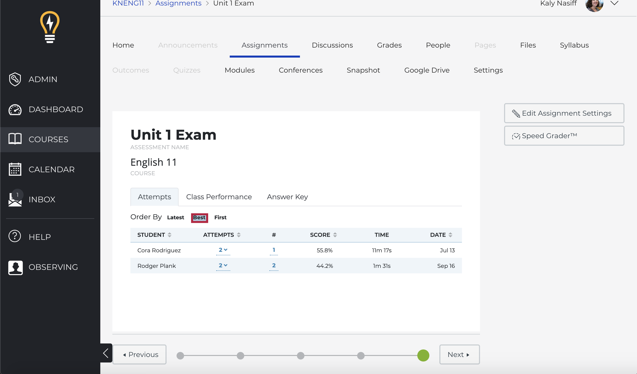The height and width of the screenshot is (374, 637).
Task: Open the People course tab
Action: tap(438, 45)
